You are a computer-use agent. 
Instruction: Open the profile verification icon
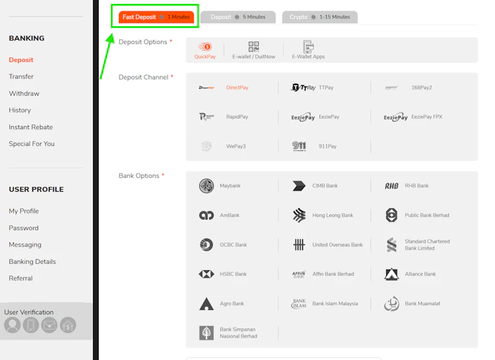pos(13,325)
